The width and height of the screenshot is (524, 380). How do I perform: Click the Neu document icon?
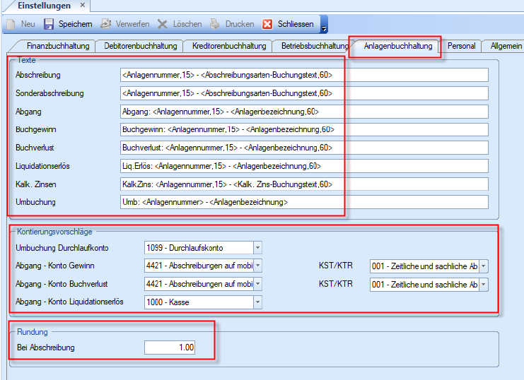(x=11, y=24)
